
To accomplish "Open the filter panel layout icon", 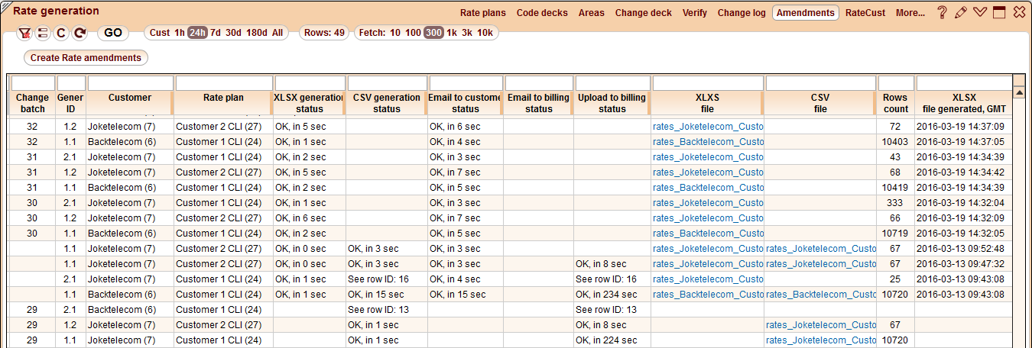I will [43, 33].
